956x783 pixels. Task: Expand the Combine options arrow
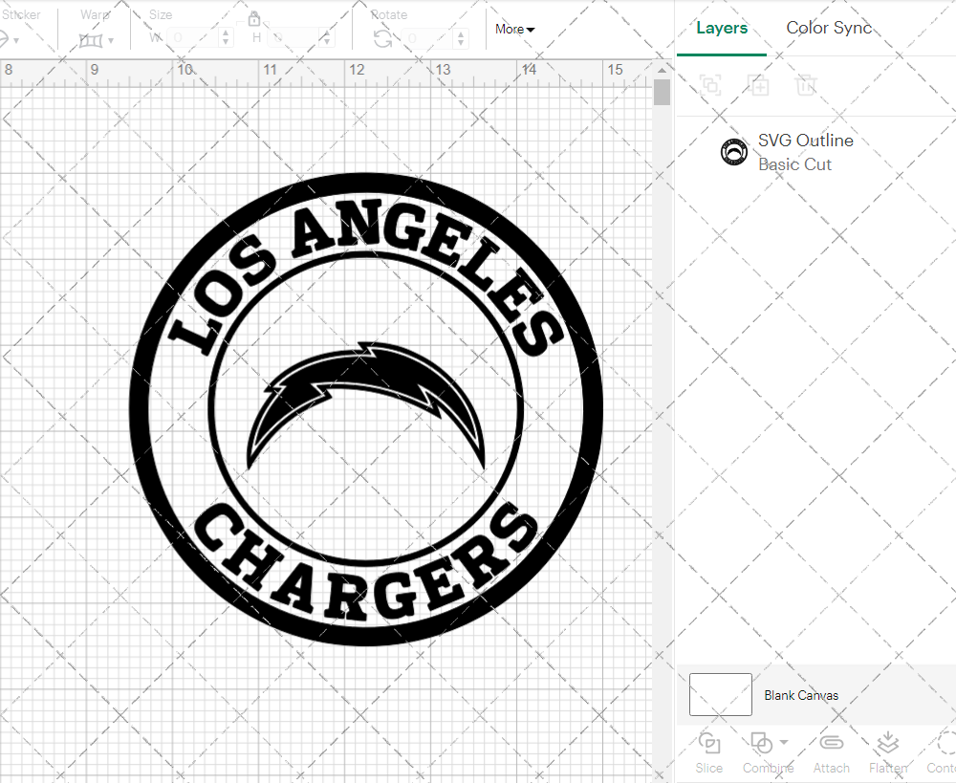[784, 742]
